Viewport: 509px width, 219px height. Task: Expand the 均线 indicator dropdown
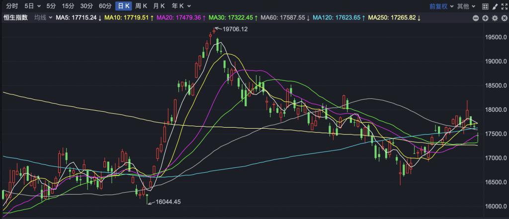point(42,18)
